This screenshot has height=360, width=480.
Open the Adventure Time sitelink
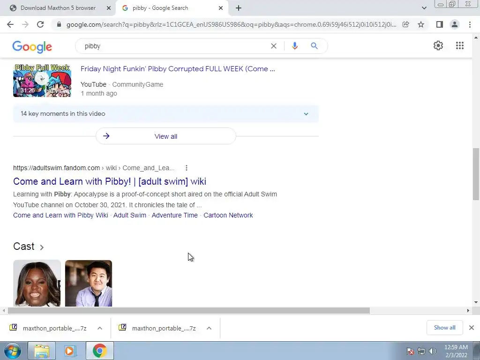[x=174, y=215]
